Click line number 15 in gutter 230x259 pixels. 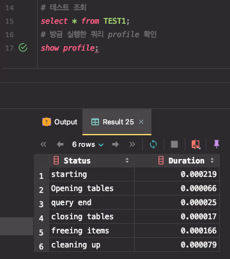(x=10, y=21)
